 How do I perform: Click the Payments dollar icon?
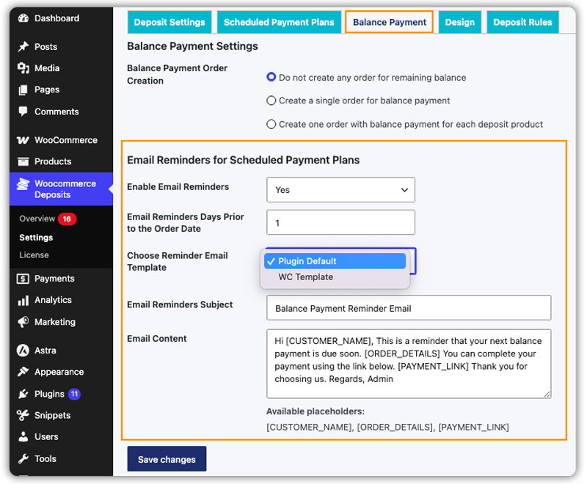(x=23, y=279)
